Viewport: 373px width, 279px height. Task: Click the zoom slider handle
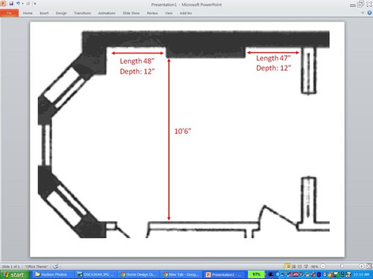coord(342,266)
